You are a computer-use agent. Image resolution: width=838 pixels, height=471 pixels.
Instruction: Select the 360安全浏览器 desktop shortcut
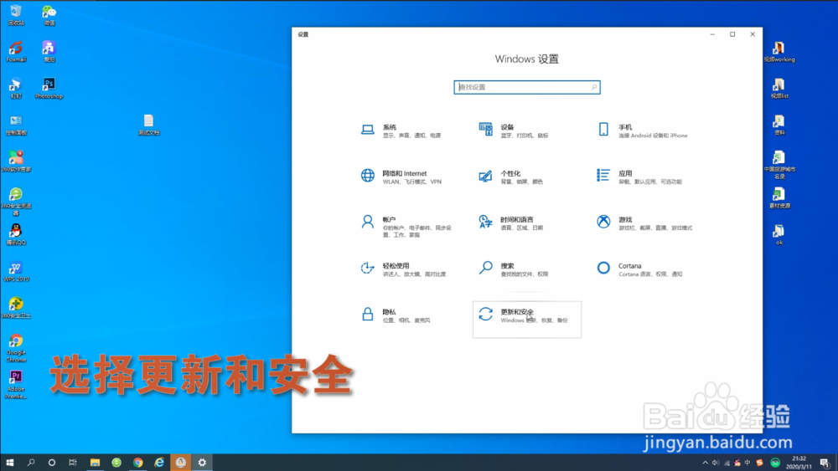(16, 201)
